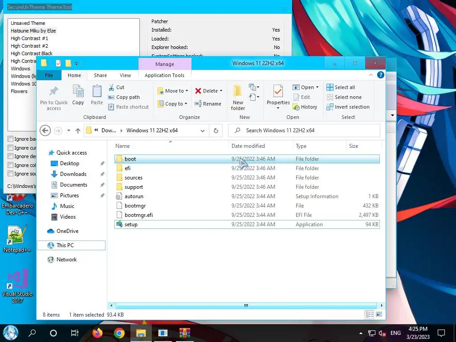The height and width of the screenshot is (342, 456).
Task: Open Firefox from the taskbar
Action: point(97,333)
